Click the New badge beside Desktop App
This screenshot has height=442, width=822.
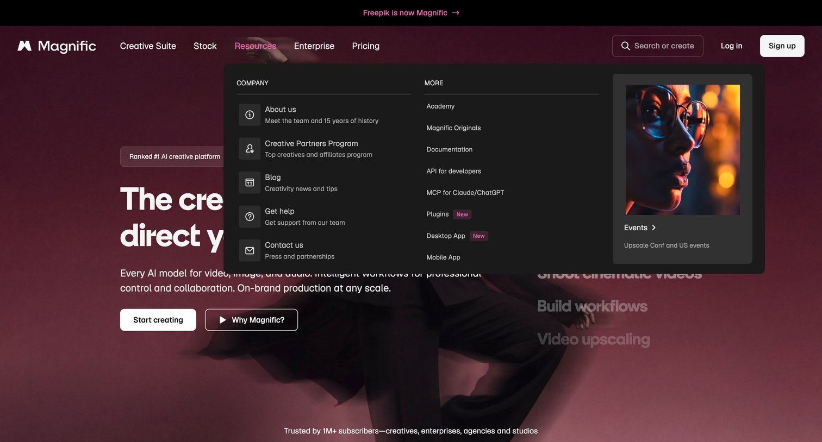[x=478, y=236]
